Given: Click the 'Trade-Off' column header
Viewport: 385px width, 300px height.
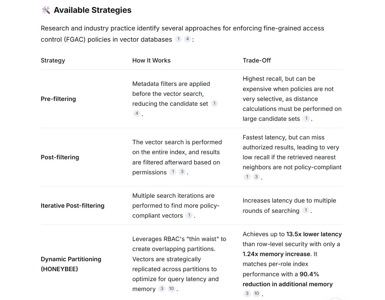Looking at the screenshot, I should (257, 60).
